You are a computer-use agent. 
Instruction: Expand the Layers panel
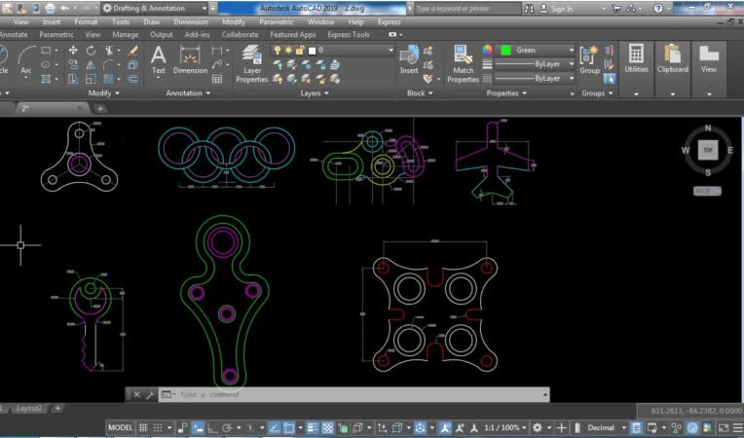tap(315, 92)
